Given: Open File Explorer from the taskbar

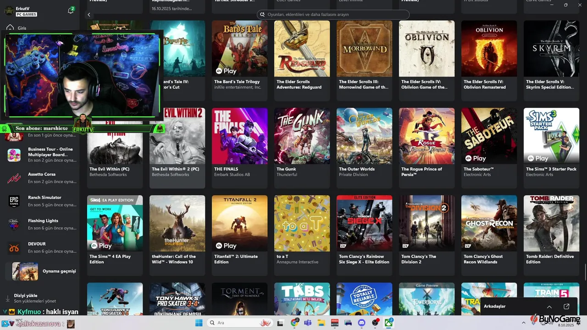Looking at the screenshot, I should tap(321, 323).
